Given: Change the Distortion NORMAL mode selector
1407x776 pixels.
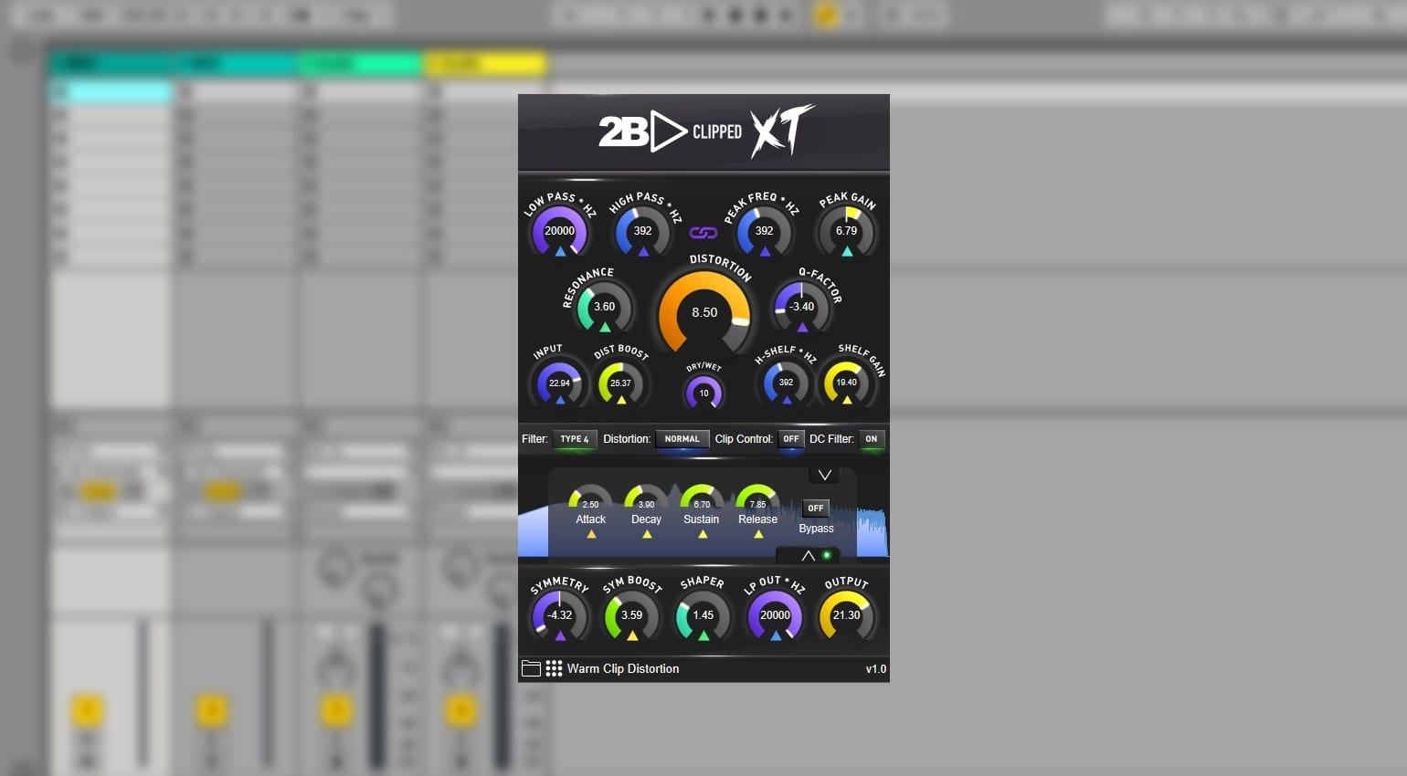Looking at the screenshot, I should 682,439.
